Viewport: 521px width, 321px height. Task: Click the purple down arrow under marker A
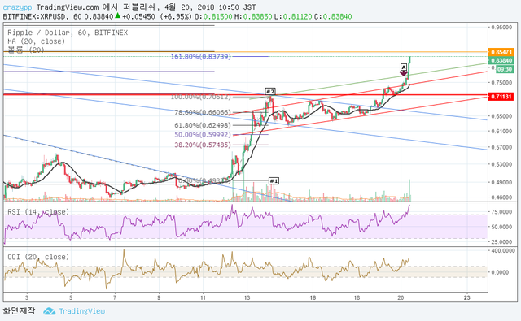click(x=404, y=73)
